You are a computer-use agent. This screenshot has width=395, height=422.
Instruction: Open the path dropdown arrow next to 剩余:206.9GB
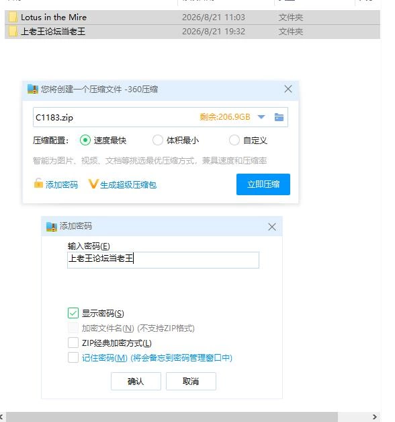pos(261,117)
